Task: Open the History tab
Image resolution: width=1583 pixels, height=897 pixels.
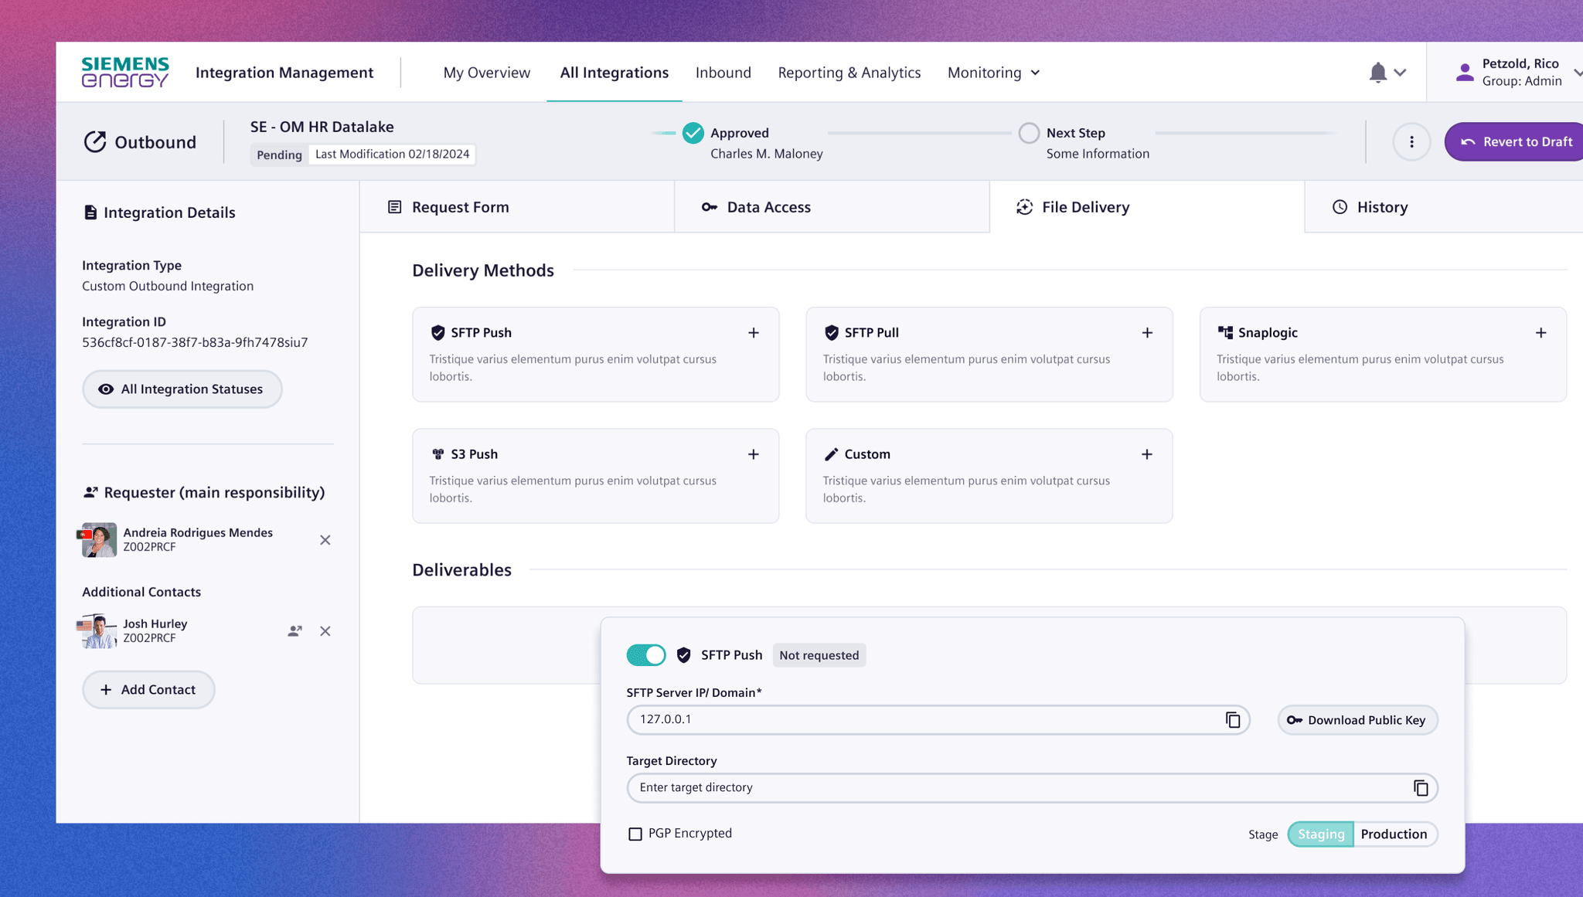Action: pyautogui.click(x=1382, y=207)
